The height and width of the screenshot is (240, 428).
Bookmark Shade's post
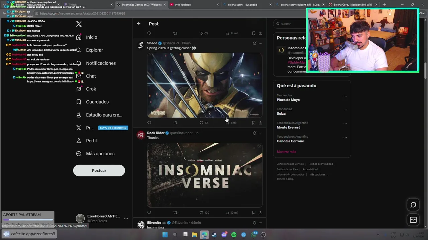pyautogui.click(x=254, y=123)
